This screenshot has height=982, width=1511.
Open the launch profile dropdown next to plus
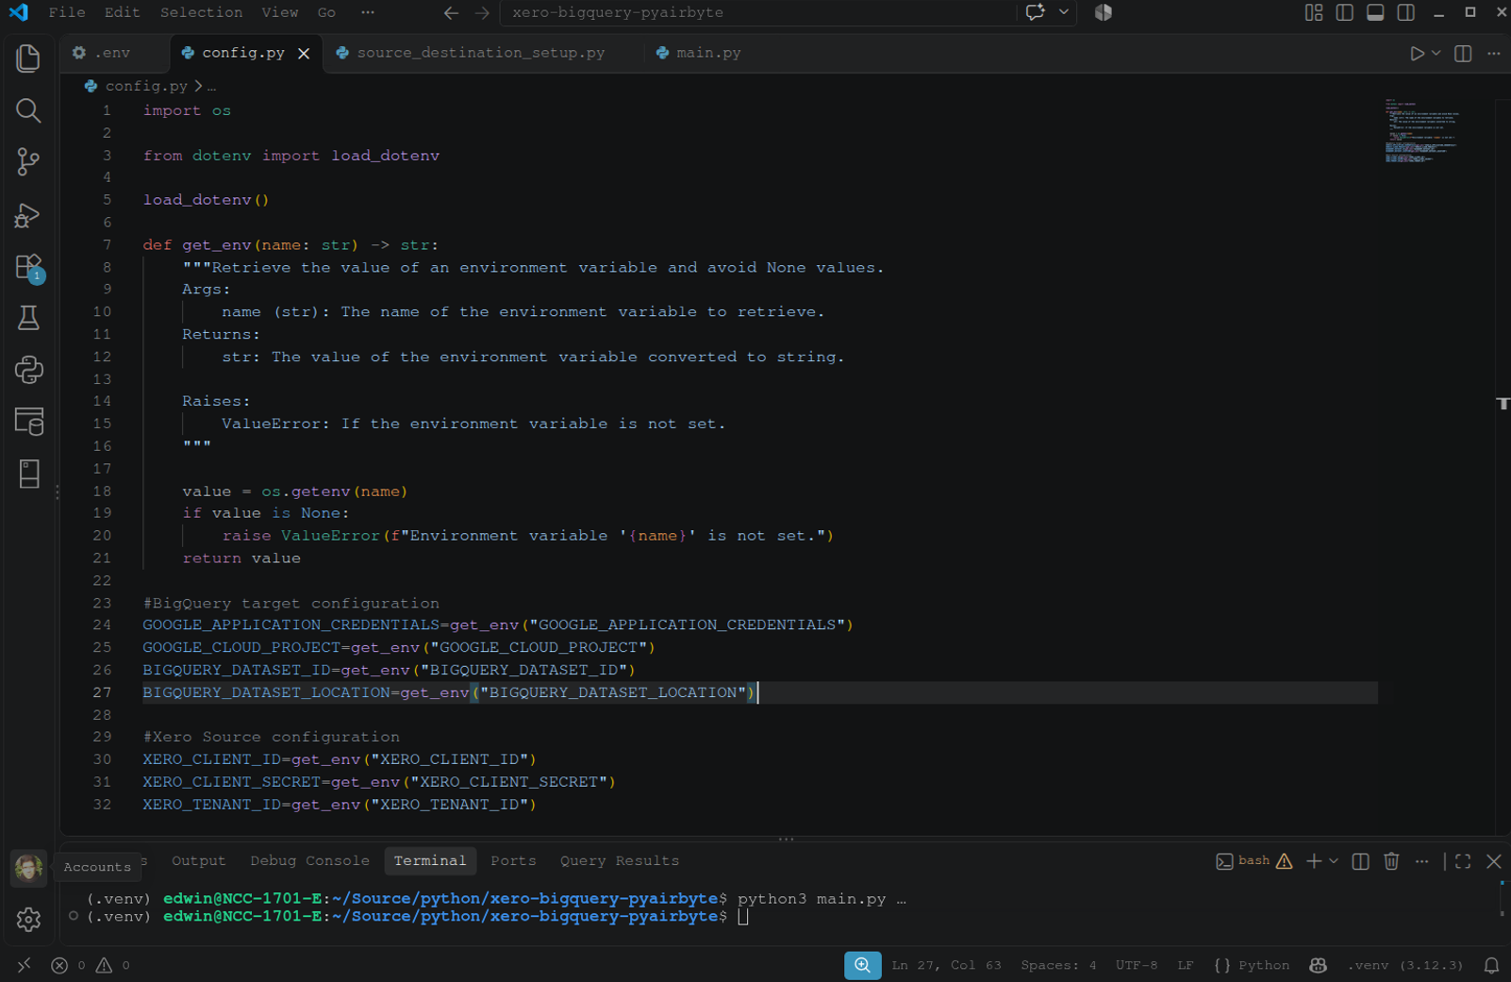click(x=1334, y=861)
